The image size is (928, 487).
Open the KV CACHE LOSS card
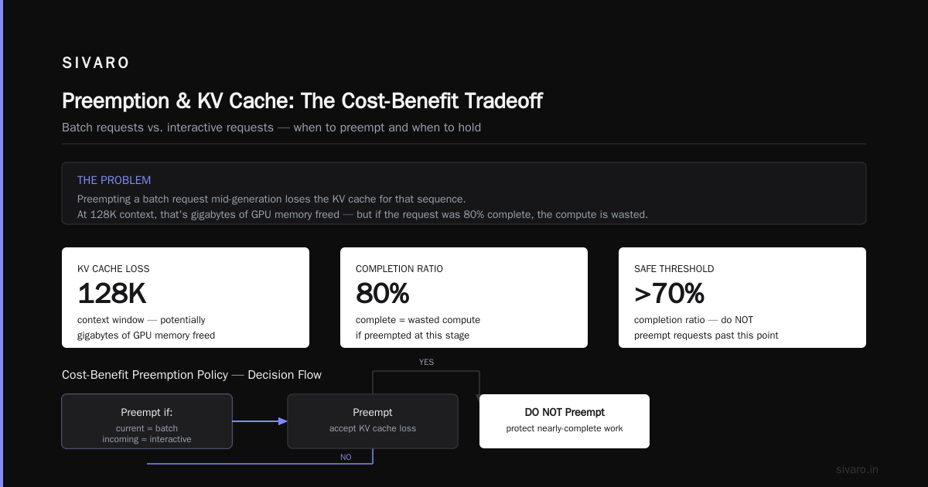(186, 298)
